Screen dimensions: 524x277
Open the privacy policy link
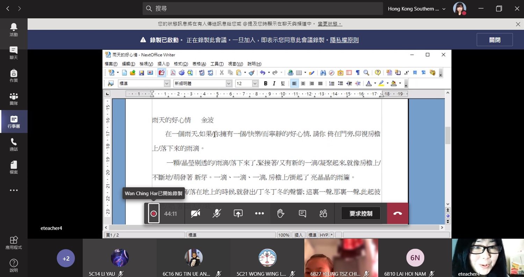click(x=344, y=40)
